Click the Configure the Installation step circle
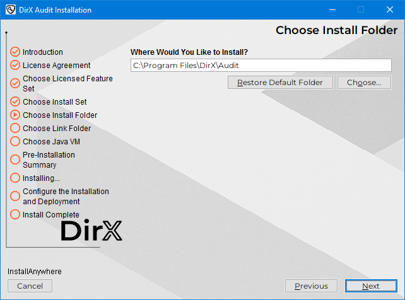This screenshot has height=300, width=405. pyautogui.click(x=15, y=196)
